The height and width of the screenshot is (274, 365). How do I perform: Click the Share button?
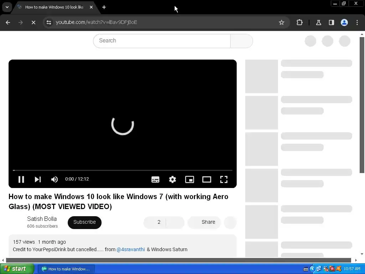(204, 222)
